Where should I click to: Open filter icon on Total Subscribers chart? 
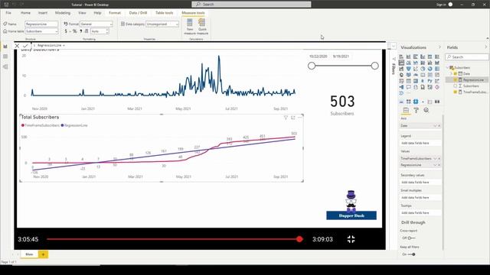286,118
